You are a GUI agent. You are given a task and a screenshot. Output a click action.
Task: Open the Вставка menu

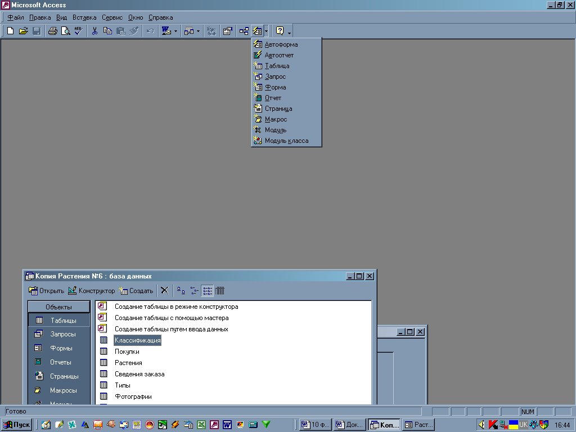coord(84,17)
